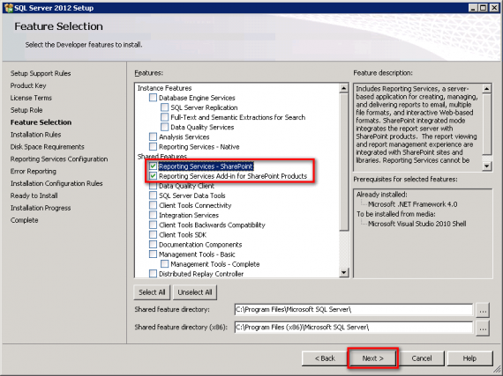The height and width of the screenshot is (376, 503).
Task: Select the Complete step
Action: click(x=24, y=220)
